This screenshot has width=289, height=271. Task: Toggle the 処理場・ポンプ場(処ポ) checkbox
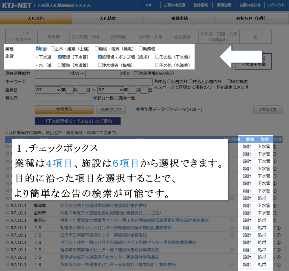(x=100, y=57)
